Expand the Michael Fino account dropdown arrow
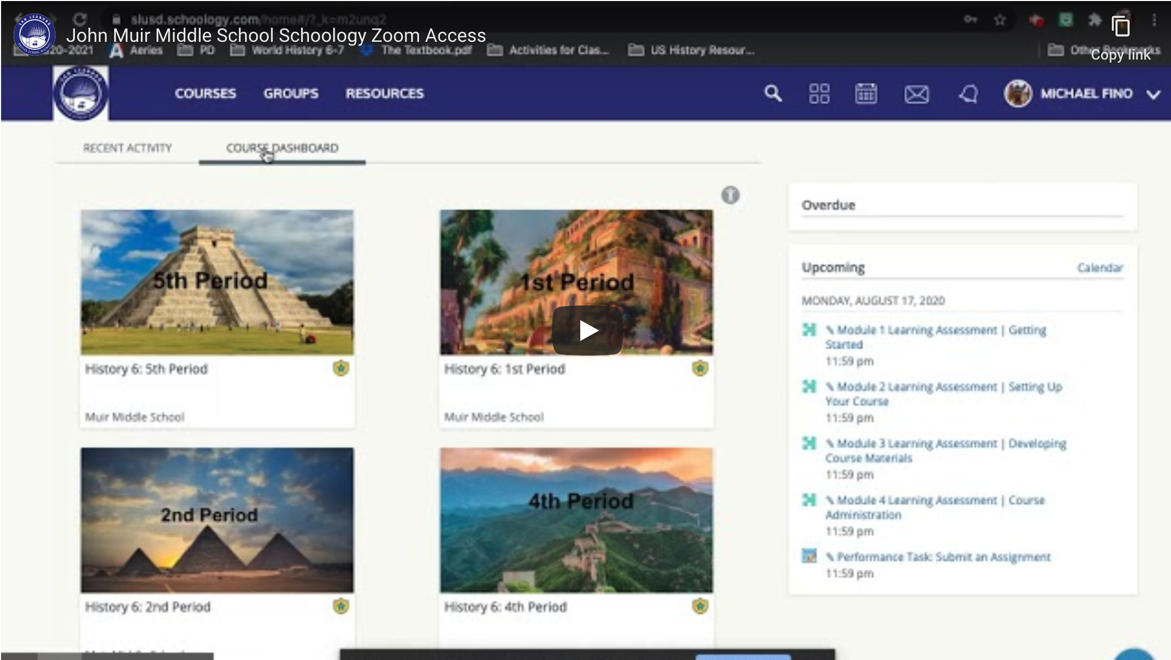Image resolution: width=1171 pixels, height=660 pixels. (1153, 94)
